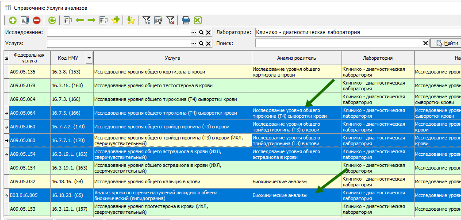
Task: Click 'Биохимические анализы' in липидограмма row
Action: (297, 195)
